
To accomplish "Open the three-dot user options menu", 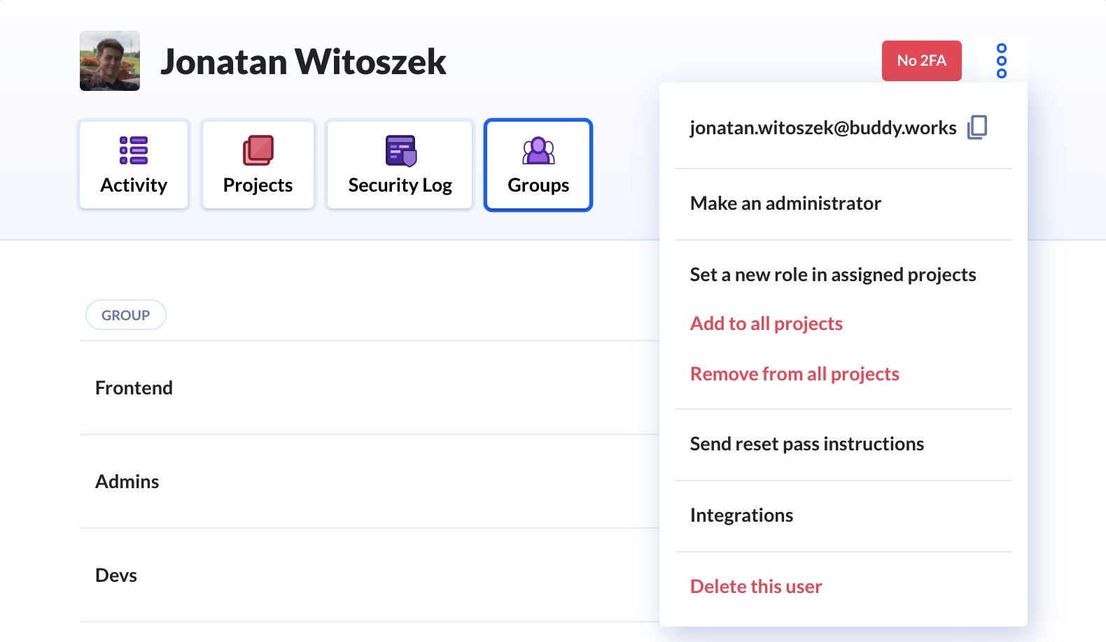I will coord(1002,61).
